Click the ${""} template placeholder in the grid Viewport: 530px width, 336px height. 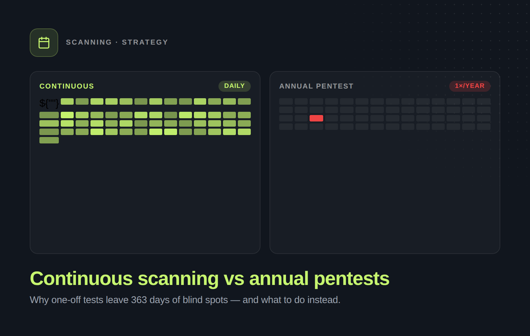[x=48, y=103]
